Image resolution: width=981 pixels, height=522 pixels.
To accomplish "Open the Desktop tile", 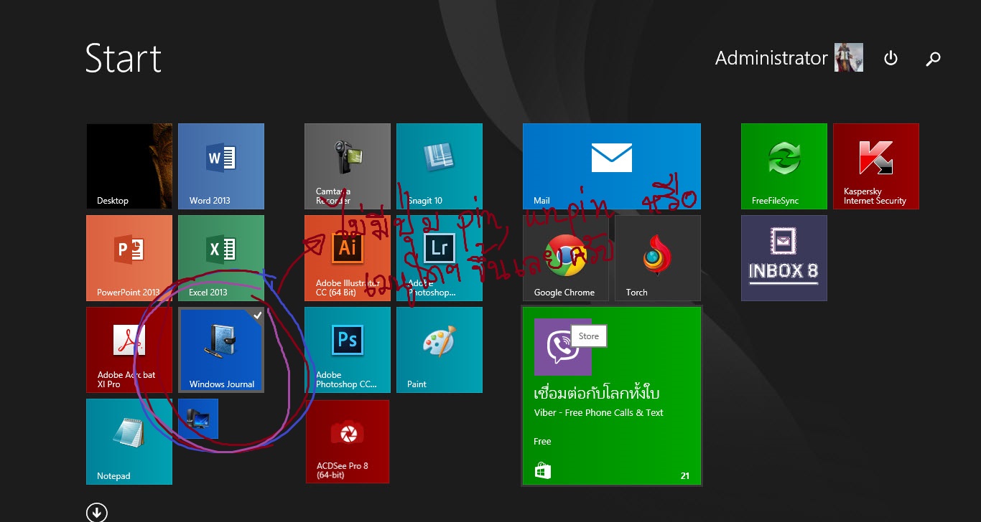I will 129,166.
